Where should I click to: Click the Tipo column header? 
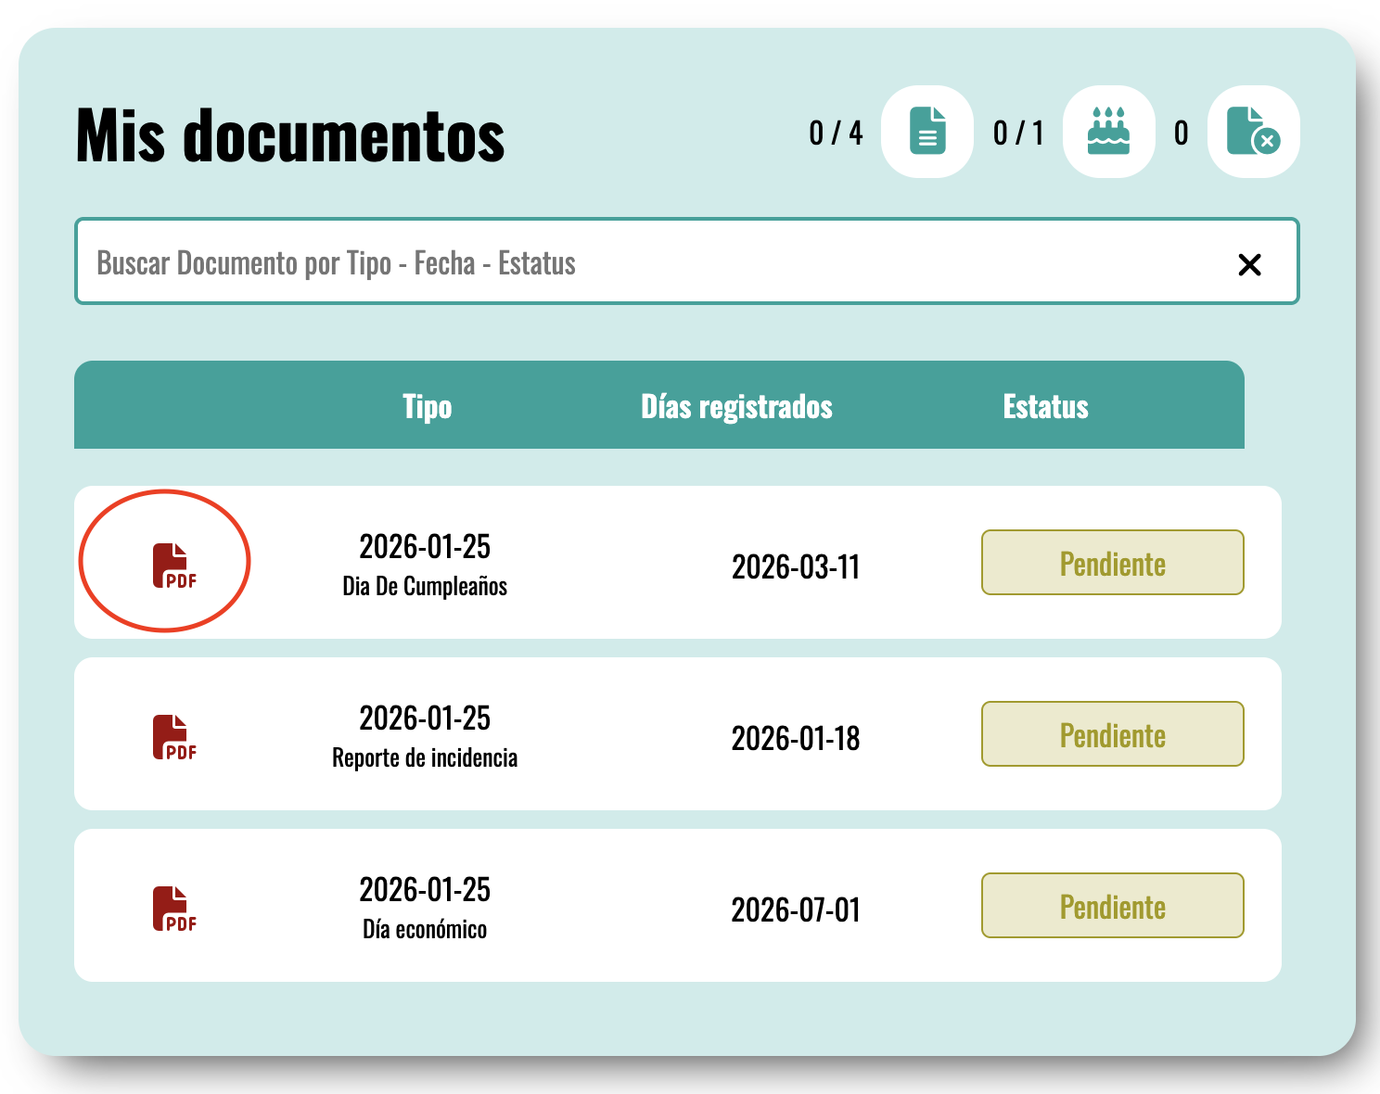pyautogui.click(x=427, y=406)
